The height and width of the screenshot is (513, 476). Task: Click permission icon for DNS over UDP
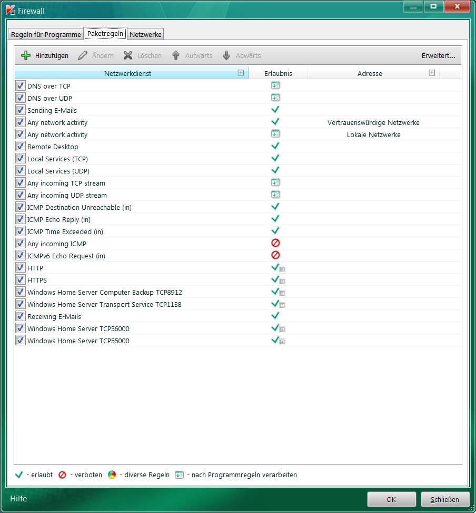tap(275, 98)
